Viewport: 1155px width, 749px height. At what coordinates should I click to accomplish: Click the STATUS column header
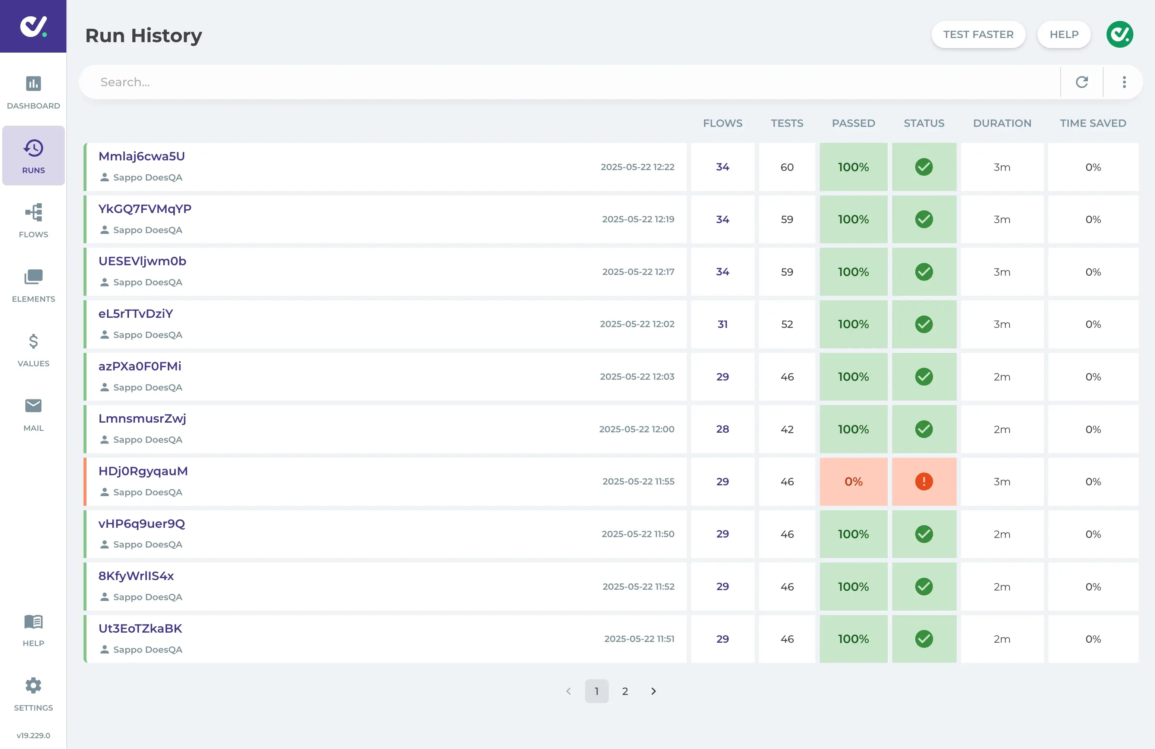point(923,123)
